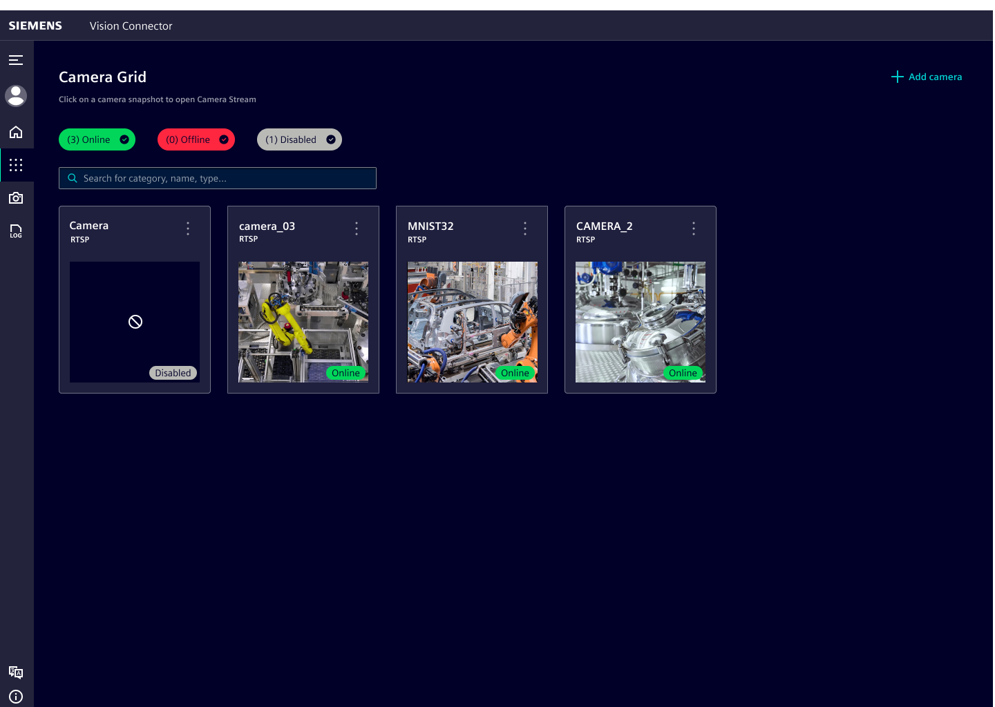
Task: Click the RTSP label under MNIST32
Action: tap(417, 240)
